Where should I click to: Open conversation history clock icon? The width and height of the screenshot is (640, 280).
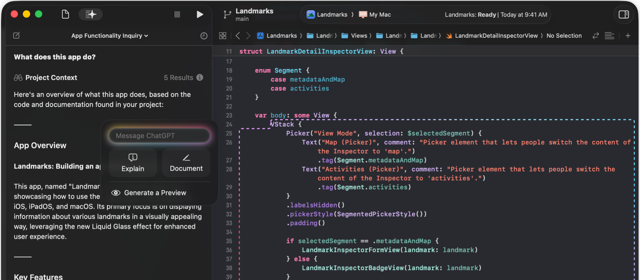pyautogui.click(x=204, y=36)
